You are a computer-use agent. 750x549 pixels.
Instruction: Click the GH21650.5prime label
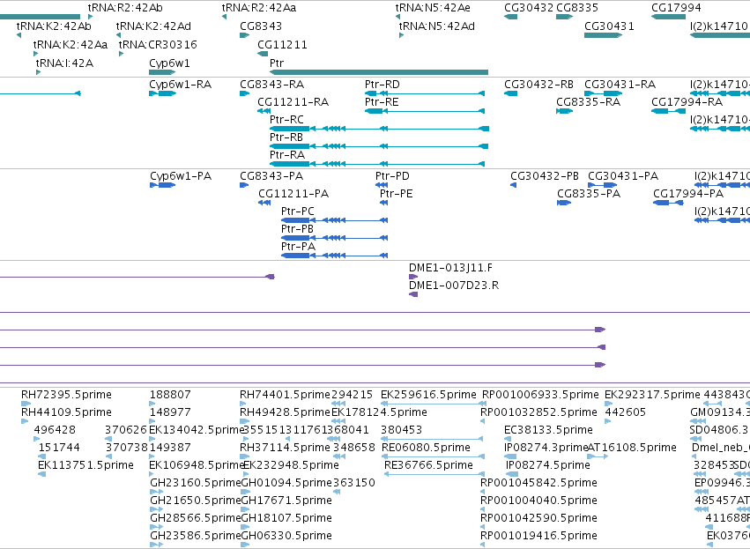[195, 501]
